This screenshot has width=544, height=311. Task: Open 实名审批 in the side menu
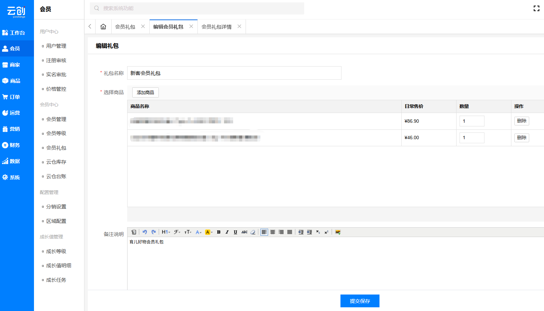[56, 75]
